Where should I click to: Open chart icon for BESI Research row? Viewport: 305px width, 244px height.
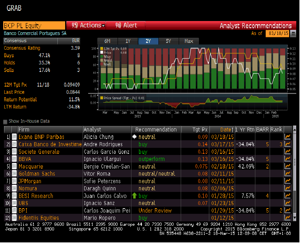point(288,196)
